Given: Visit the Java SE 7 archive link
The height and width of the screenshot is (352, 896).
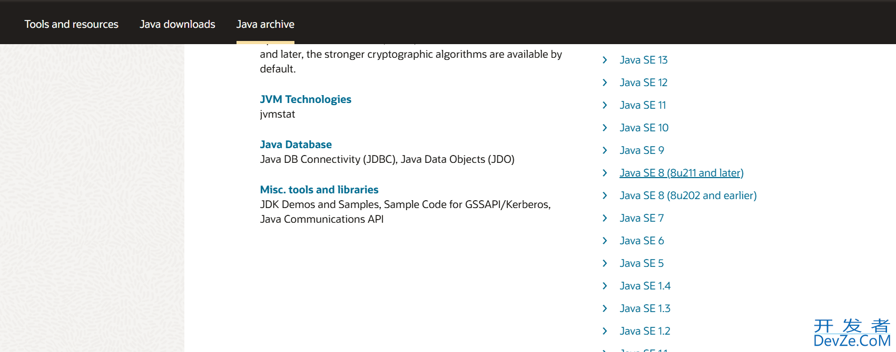Looking at the screenshot, I should pos(642,218).
